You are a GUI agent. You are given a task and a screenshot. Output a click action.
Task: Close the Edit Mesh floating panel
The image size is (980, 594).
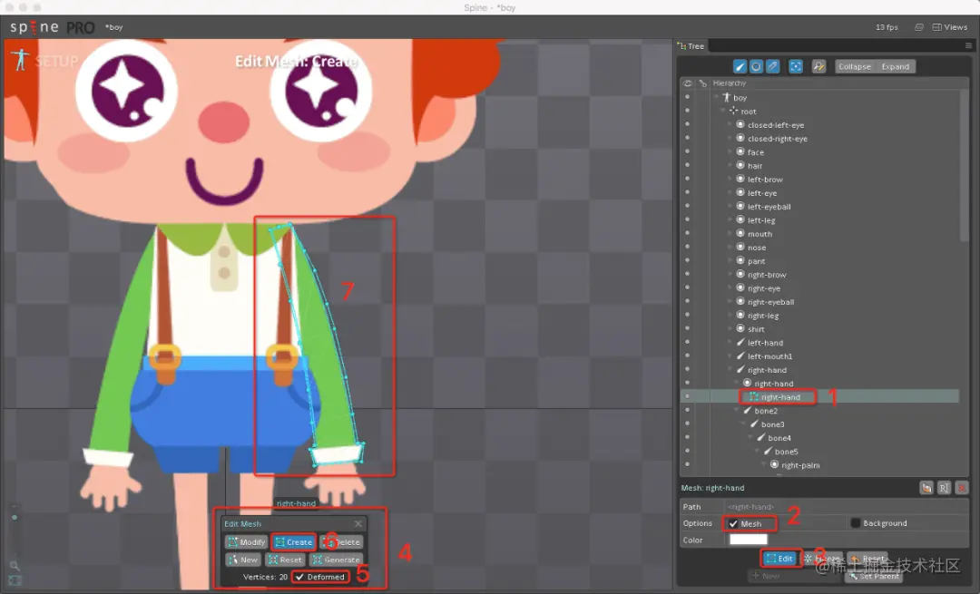(358, 523)
